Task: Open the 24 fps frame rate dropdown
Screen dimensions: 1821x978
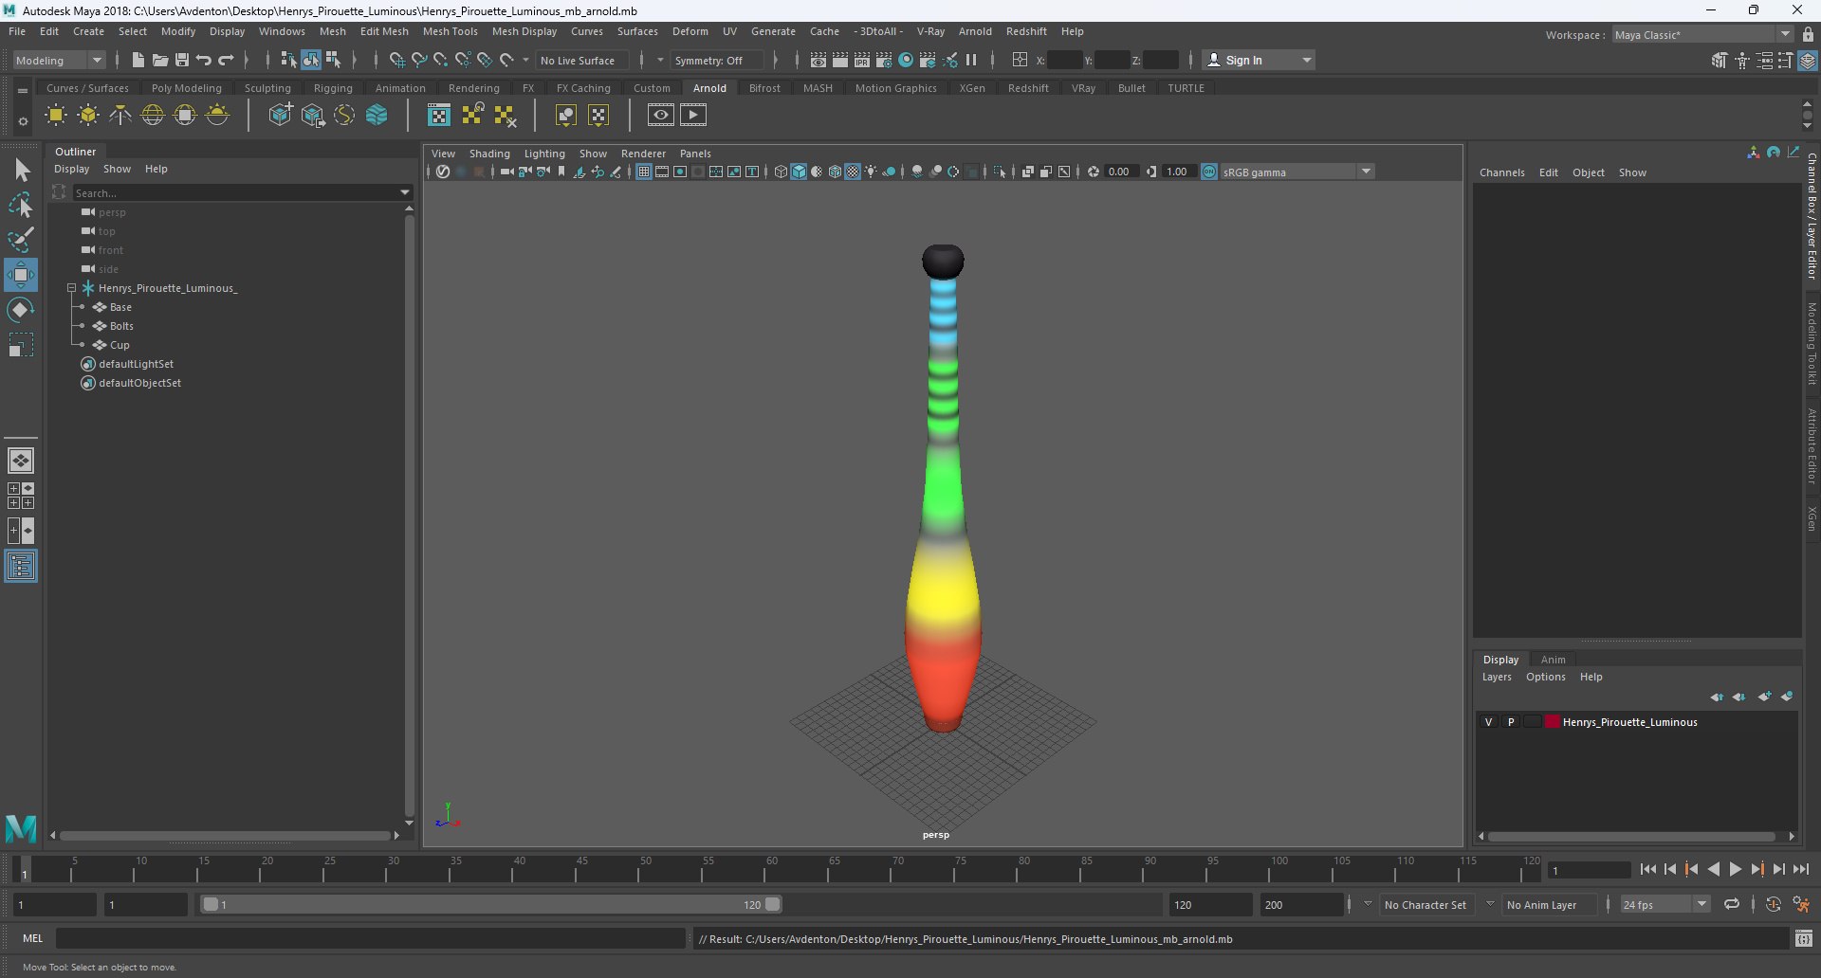Action: [1665, 905]
